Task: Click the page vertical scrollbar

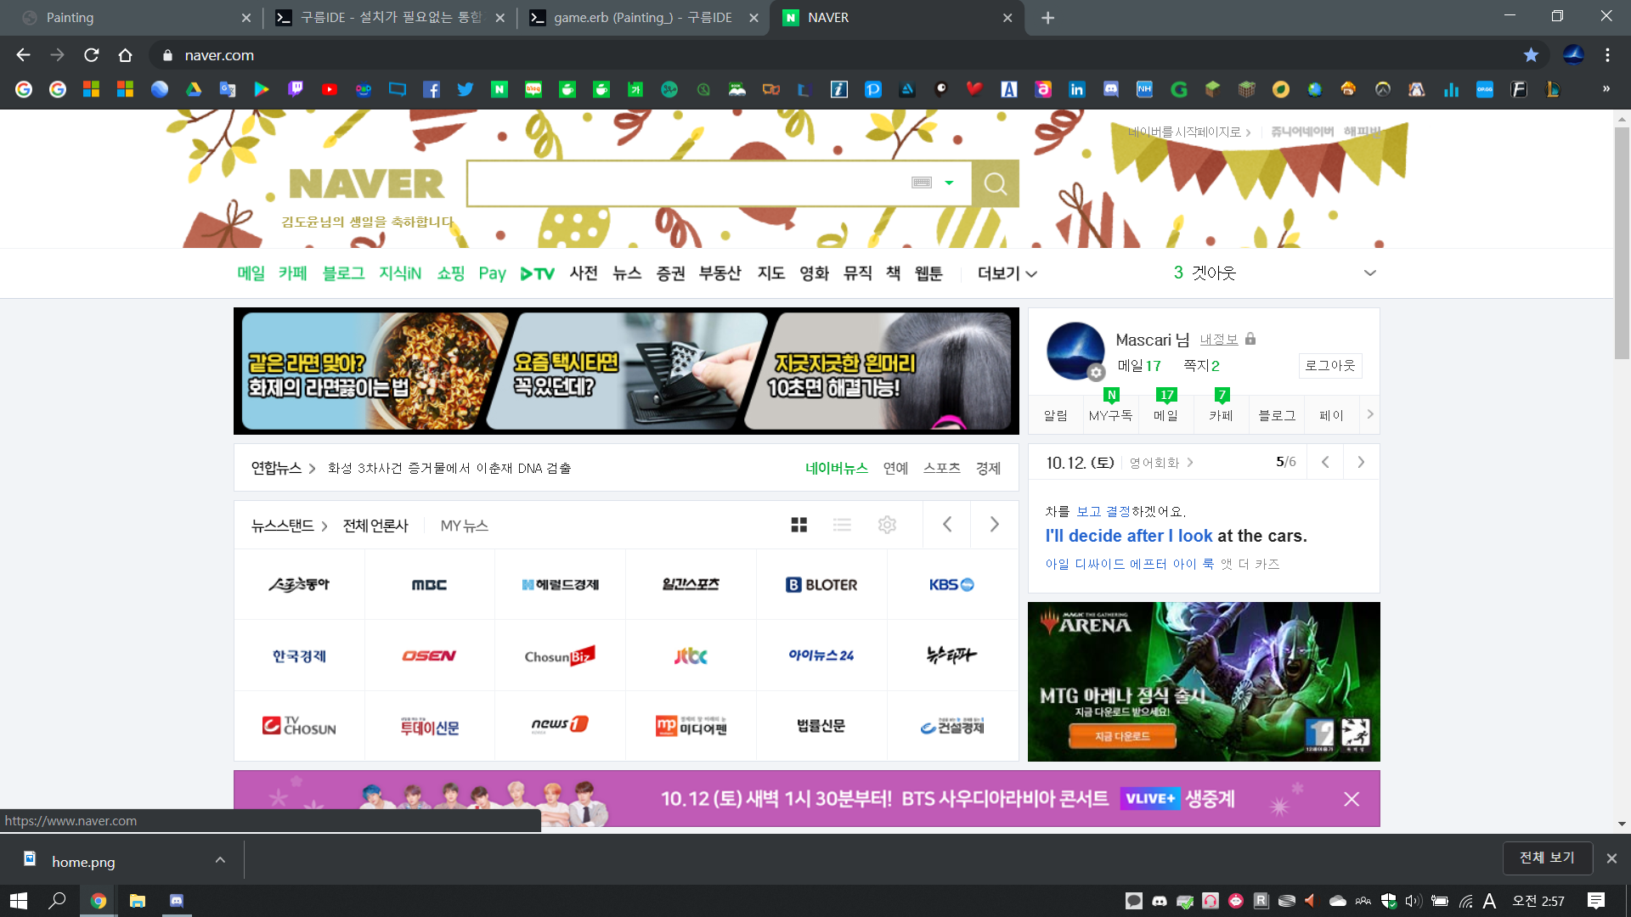Action: 1622,245
